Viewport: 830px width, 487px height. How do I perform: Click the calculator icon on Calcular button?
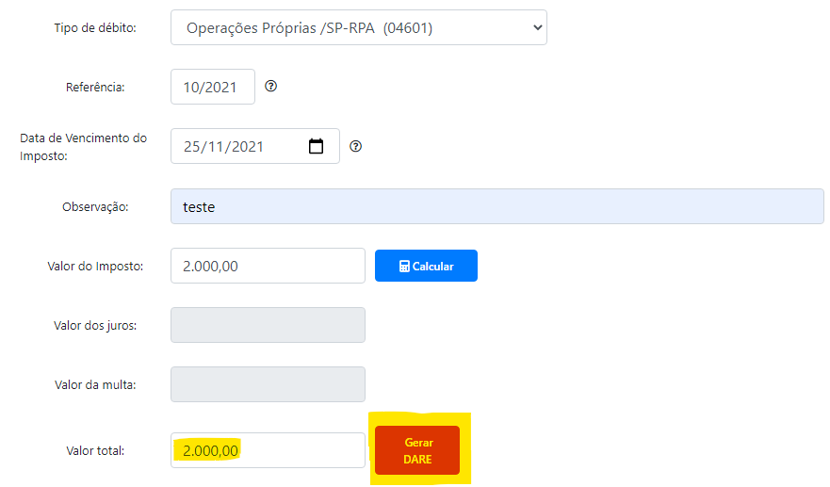click(x=404, y=267)
